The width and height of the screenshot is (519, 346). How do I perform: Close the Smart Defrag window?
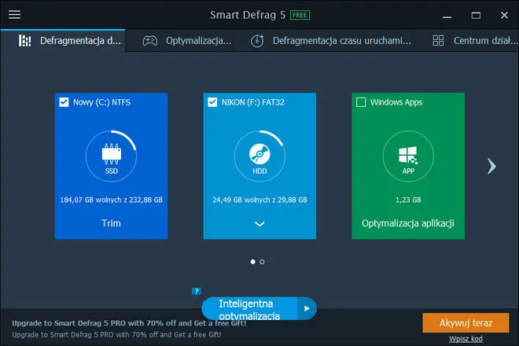504,15
